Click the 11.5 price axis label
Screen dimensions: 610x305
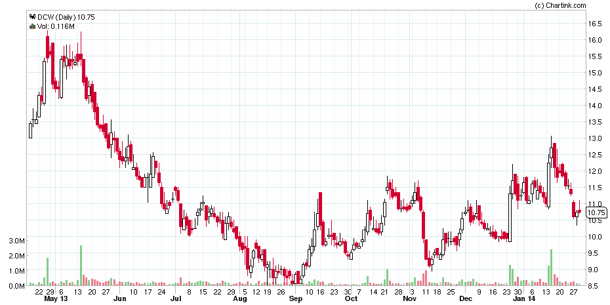point(594,188)
